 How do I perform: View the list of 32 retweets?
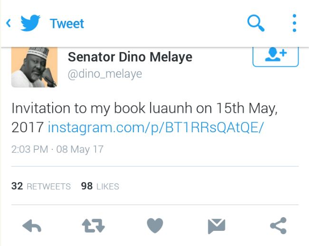[x=41, y=186]
